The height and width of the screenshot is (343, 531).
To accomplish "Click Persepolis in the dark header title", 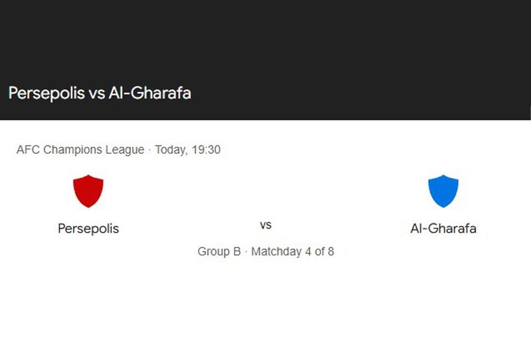I will (x=47, y=93).
